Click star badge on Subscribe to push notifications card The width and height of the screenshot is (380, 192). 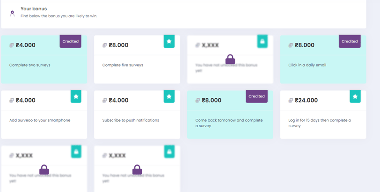click(x=169, y=96)
